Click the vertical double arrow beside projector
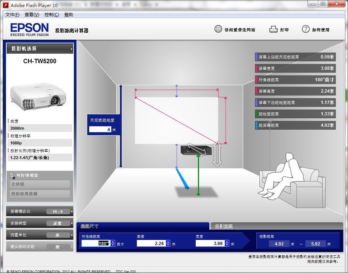This screenshot has height=273, width=348. click(x=217, y=154)
